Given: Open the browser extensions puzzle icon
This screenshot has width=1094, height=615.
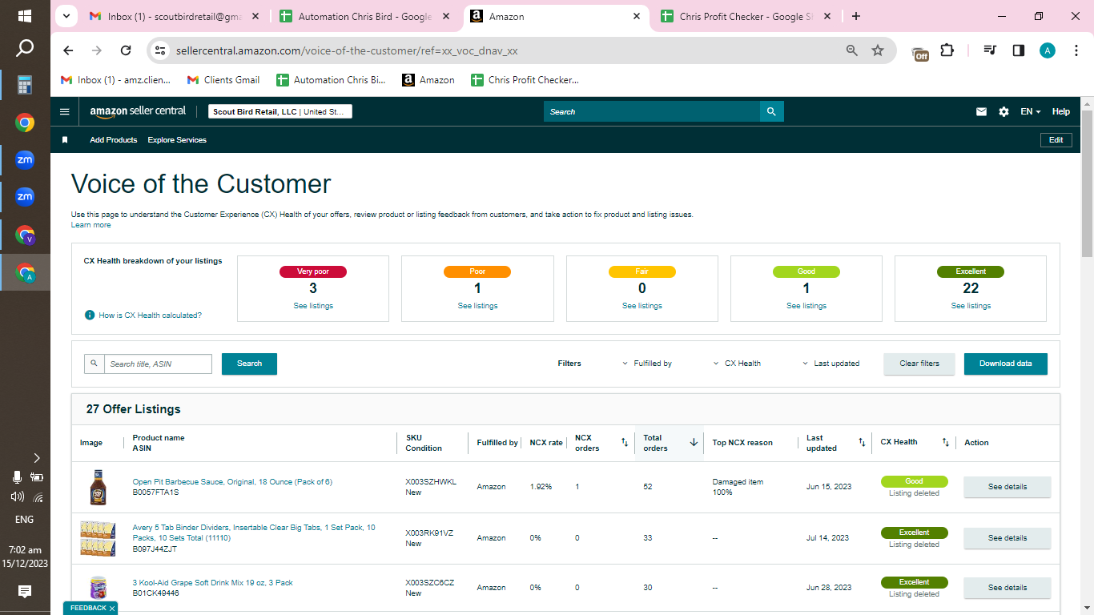Looking at the screenshot, I should [947, 50].
